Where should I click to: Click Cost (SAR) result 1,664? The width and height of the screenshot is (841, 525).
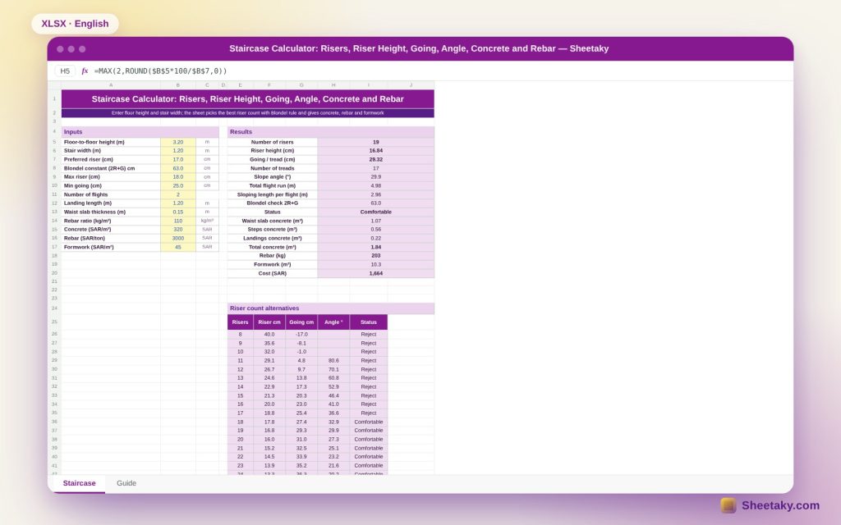point(376,273)
